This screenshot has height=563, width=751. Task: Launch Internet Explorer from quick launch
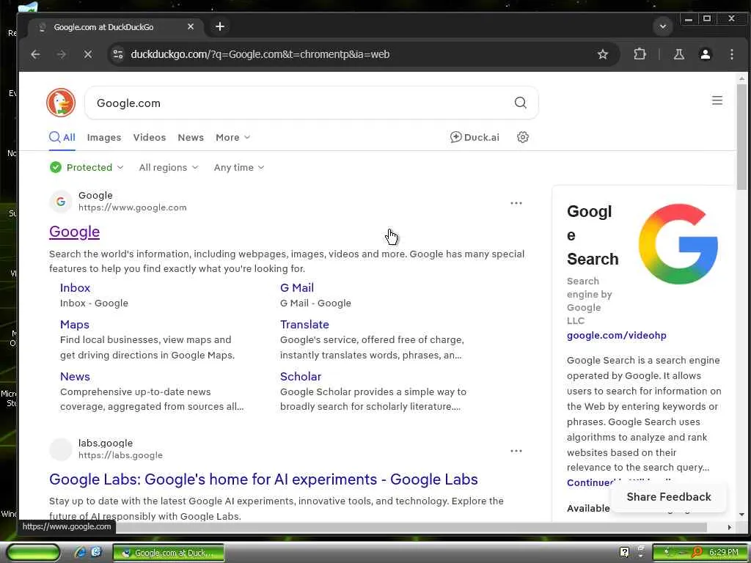(81, 553)
